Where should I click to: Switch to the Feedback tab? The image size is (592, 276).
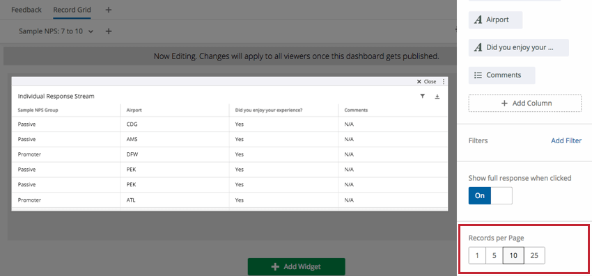pos(26,10)
